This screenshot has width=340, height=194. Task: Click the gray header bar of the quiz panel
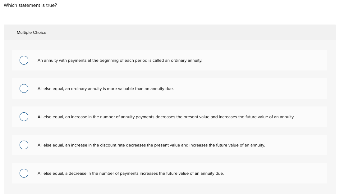click(170, 32)
